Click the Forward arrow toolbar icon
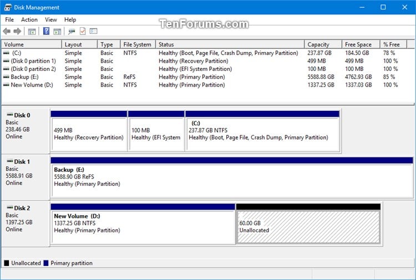This screenshot has height=280, width=416. click(17, 31)
